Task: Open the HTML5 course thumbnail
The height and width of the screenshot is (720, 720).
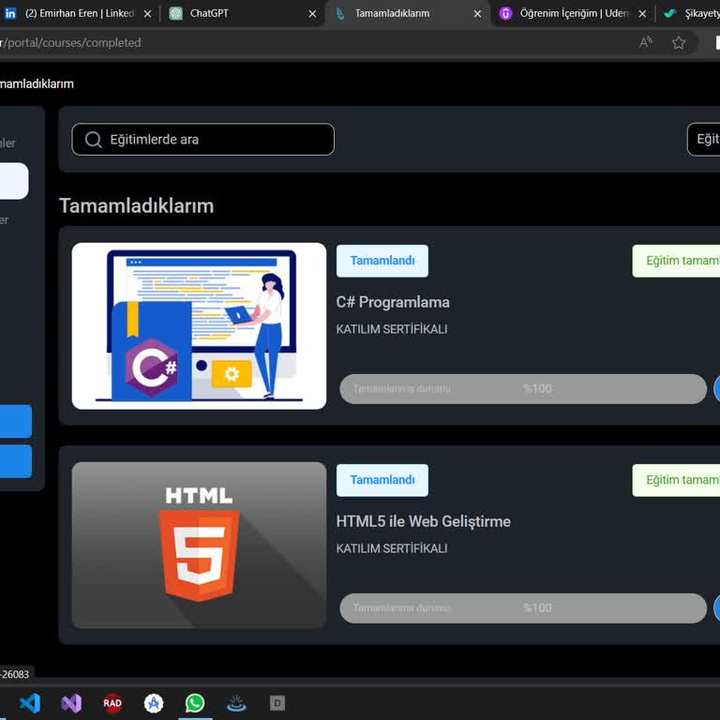Action: 199,545
